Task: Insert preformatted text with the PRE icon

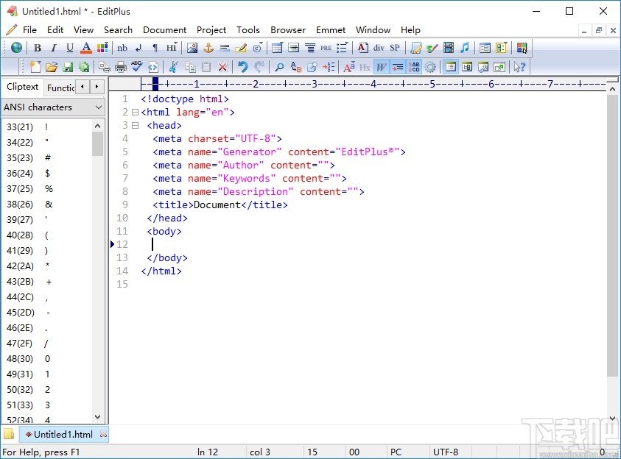Action: click(326, 48)
